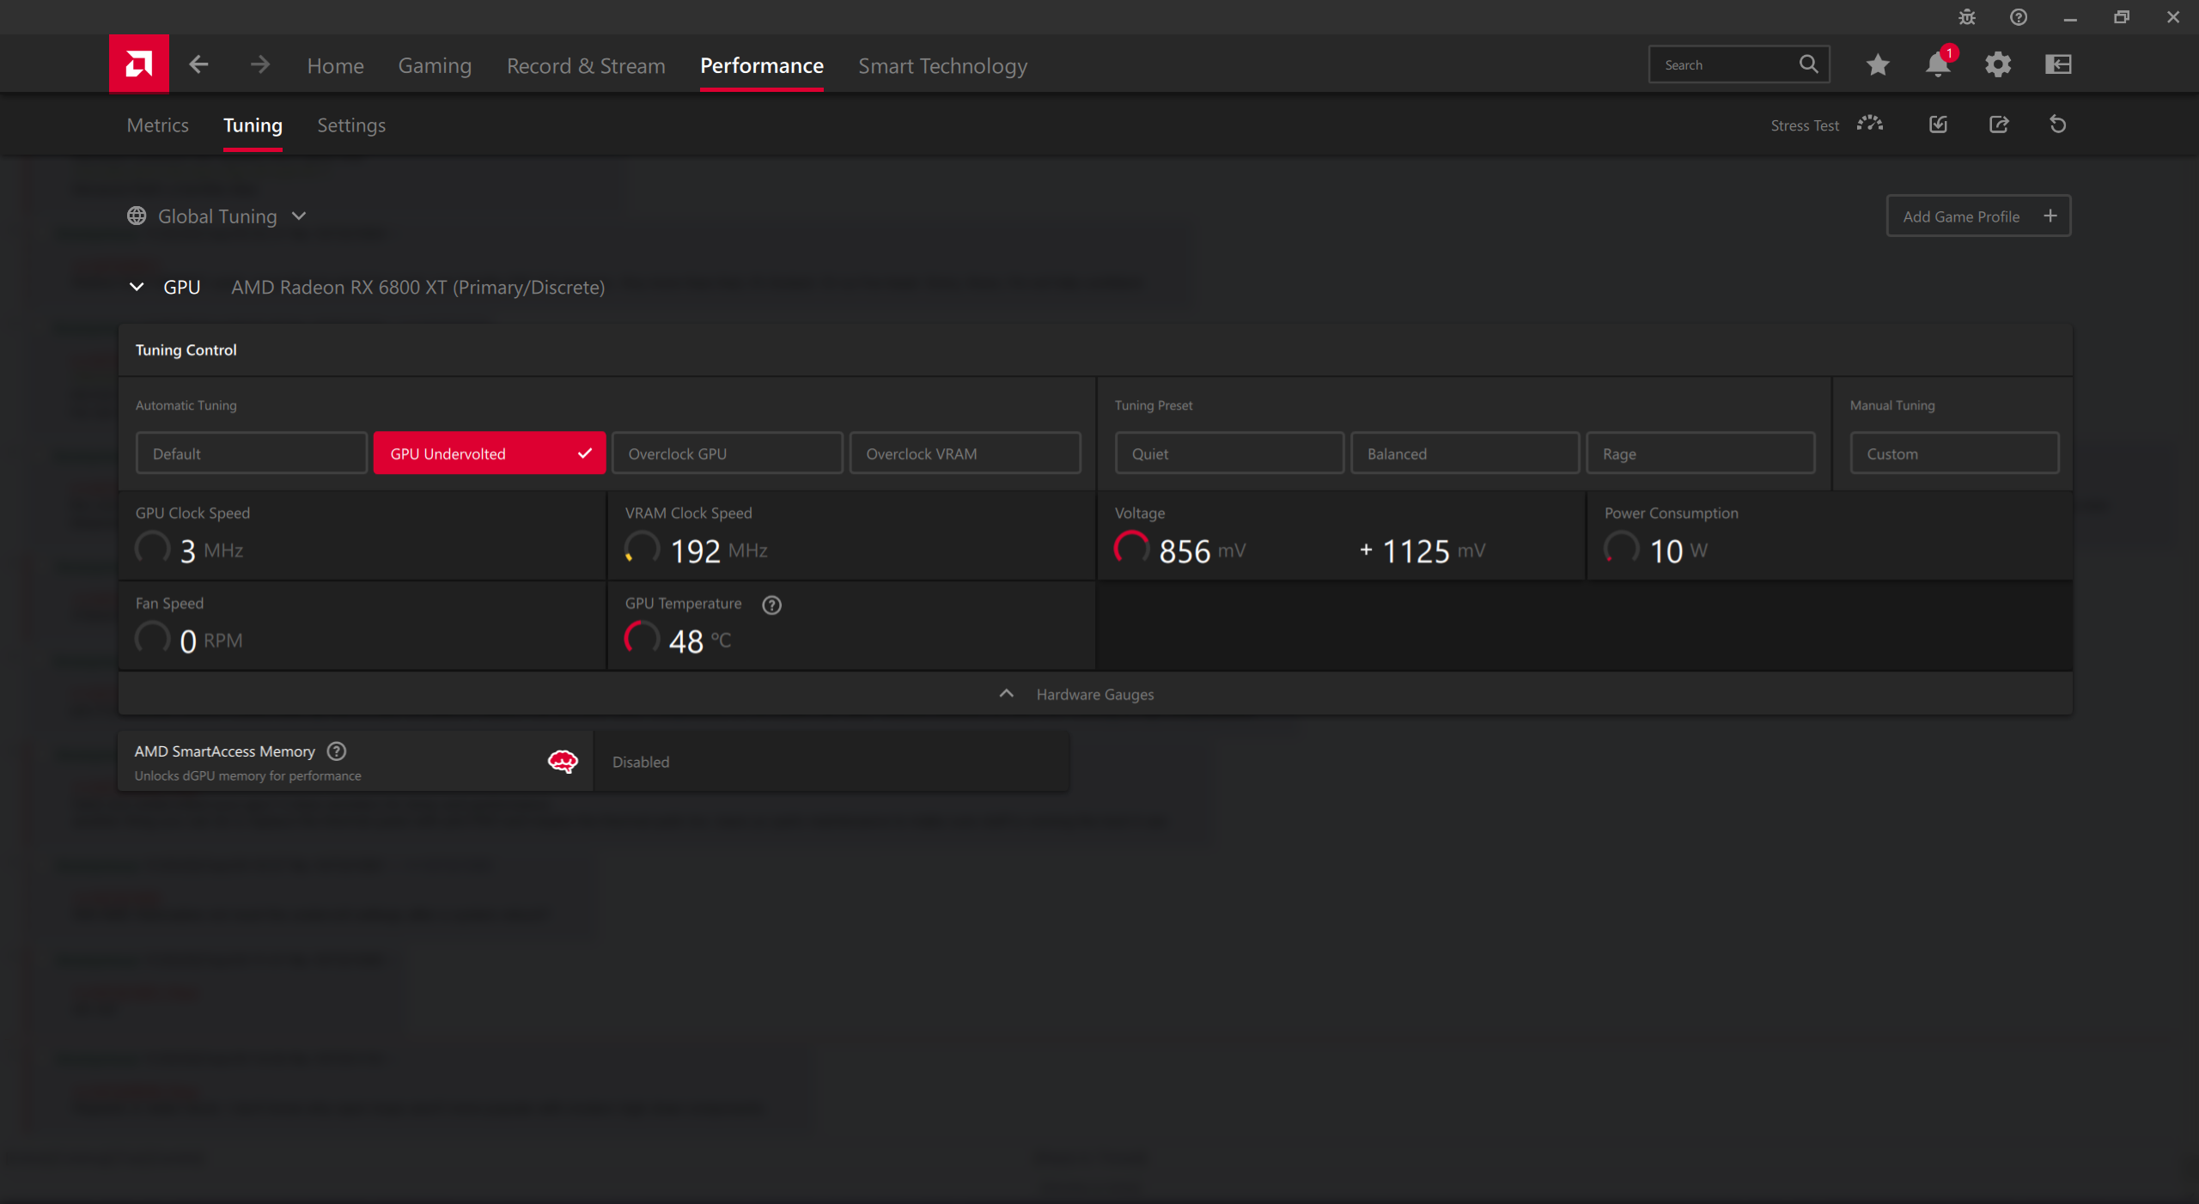The image size is (2199, 1204).
Task: Select the Default automatic tuning option
Action: [251, 453]
